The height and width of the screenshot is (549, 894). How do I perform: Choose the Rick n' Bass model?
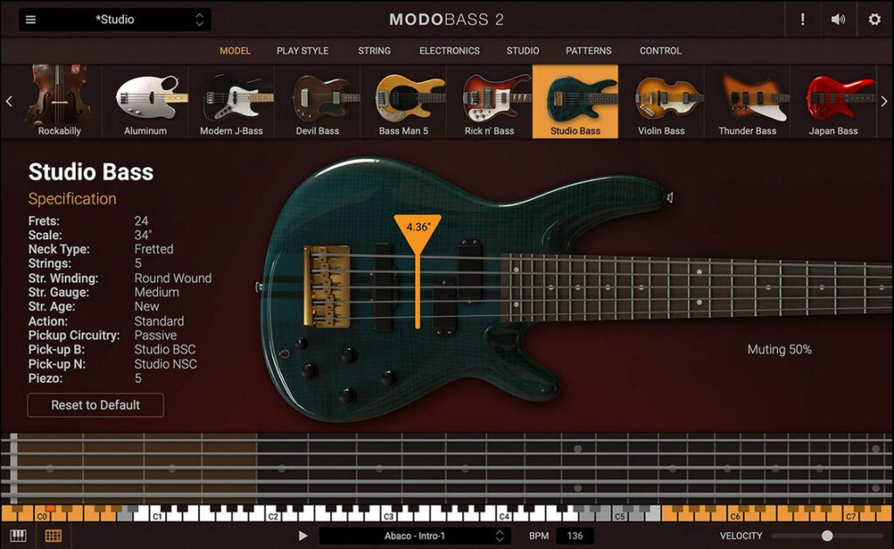(x=489, y=101)
